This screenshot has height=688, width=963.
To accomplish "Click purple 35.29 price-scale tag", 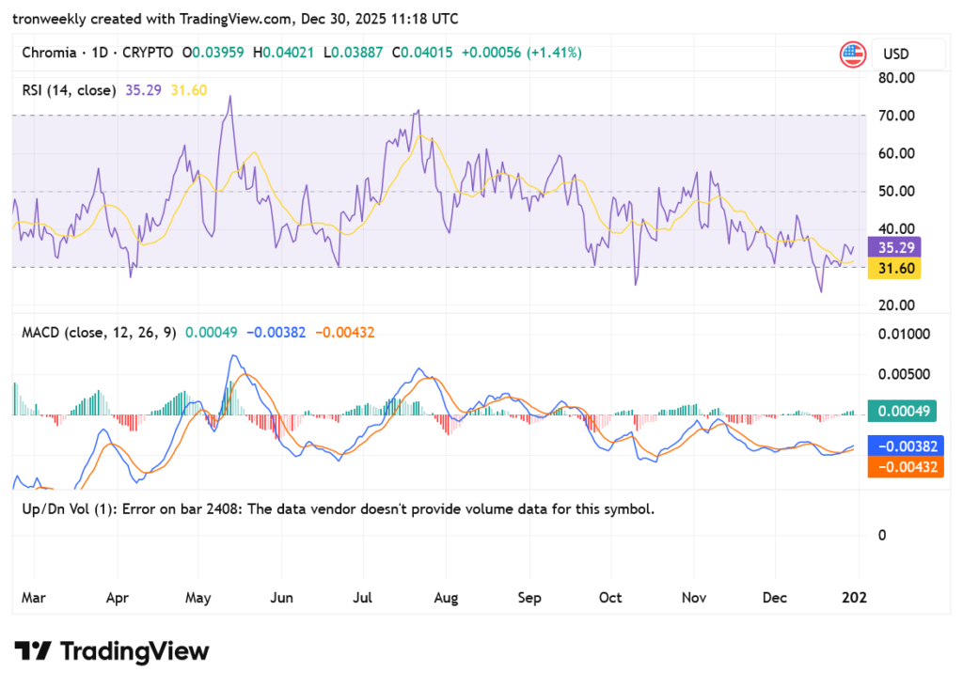I will click(x=893, y=247).
